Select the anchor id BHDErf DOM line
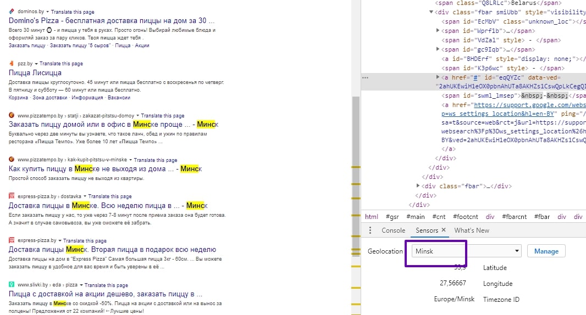 coord(513,59)
